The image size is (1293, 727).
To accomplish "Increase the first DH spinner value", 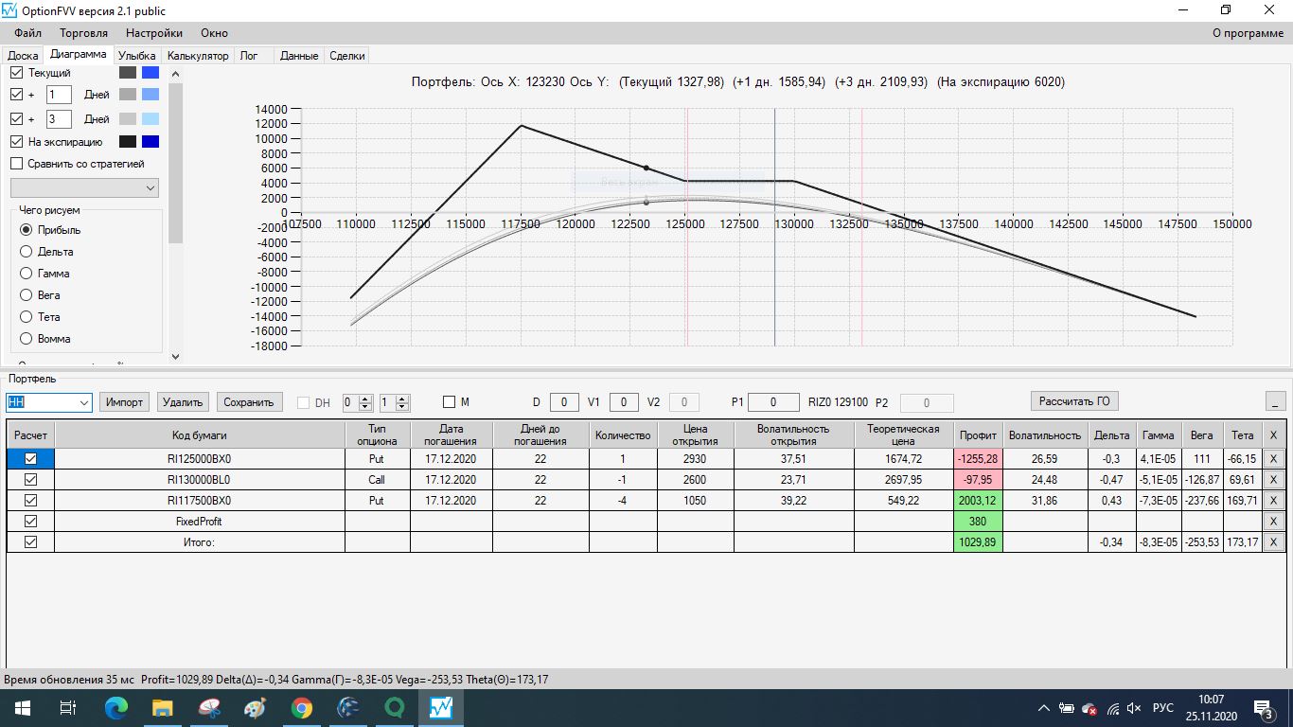I will pyautogui.click(x=367, y=399).
